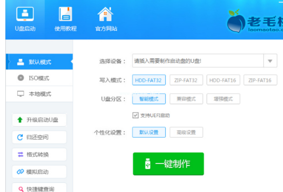The width and height of the screenshot is (283, 192).
Task: Choose 兼容模式 for U盘分区
Action: [x=186, y=99]
